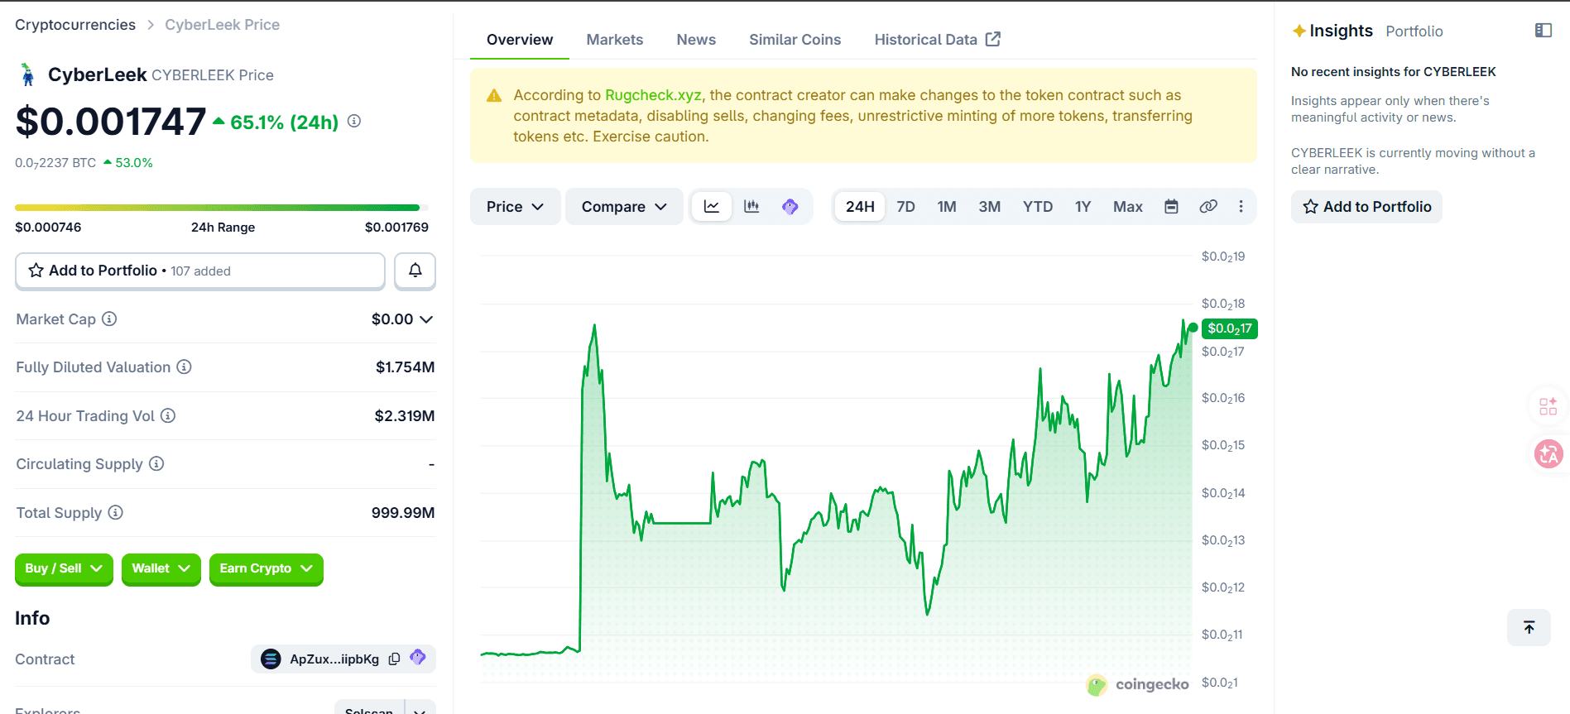Select the YTD time range
The image size is (1570, 714).
click(1038, 206)
